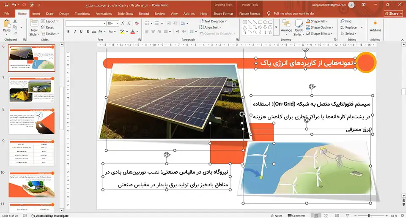Click Fit slide to window icon

(x=402, y=215)
